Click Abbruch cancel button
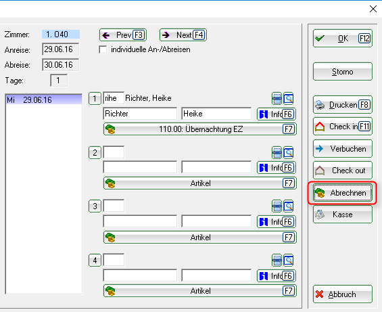This screenshot has width=382, height=312. pyautogui.click(x=343, y=294)
